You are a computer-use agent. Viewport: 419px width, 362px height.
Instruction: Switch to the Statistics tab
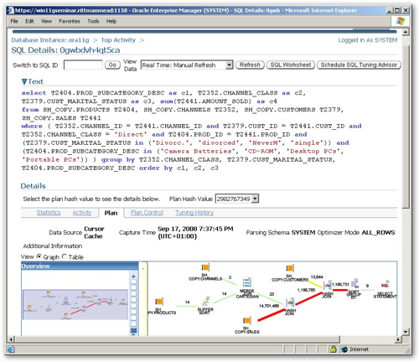(49, 213)
